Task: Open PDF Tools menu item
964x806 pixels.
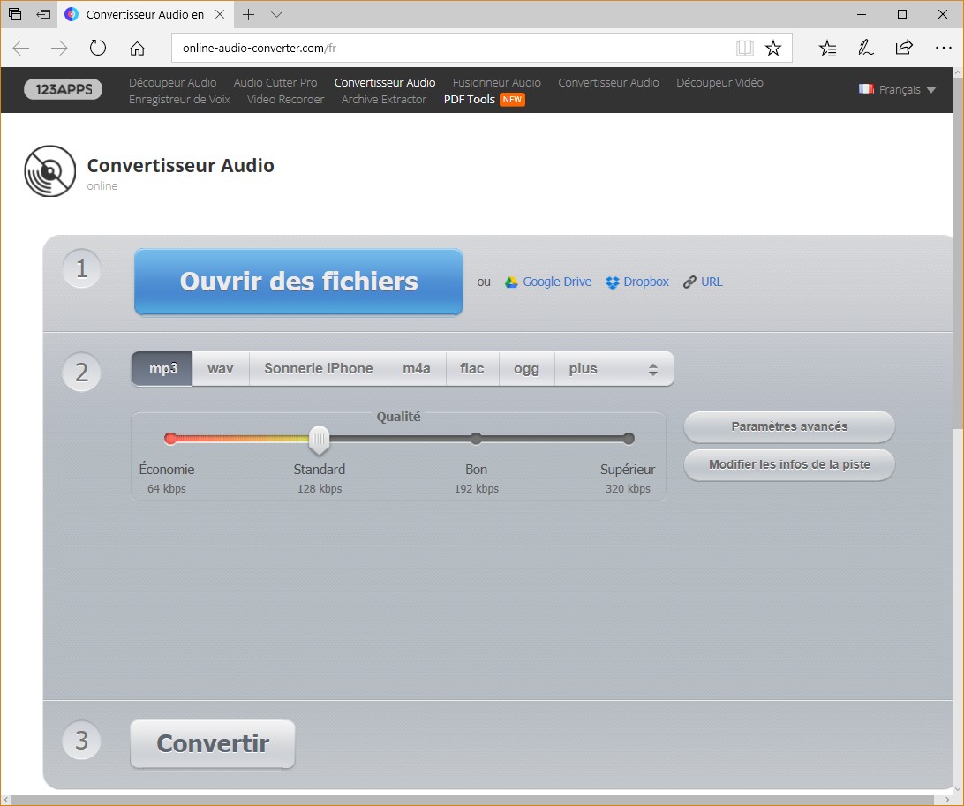Action: pos(470,100)
